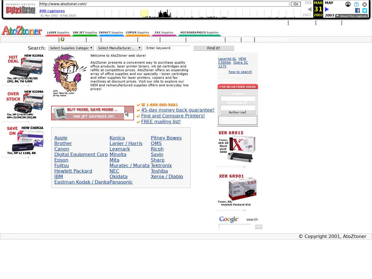Viewport: 372px width, 279px height.
Task: Click the Enter keyword search field
Action: point(167,48)
